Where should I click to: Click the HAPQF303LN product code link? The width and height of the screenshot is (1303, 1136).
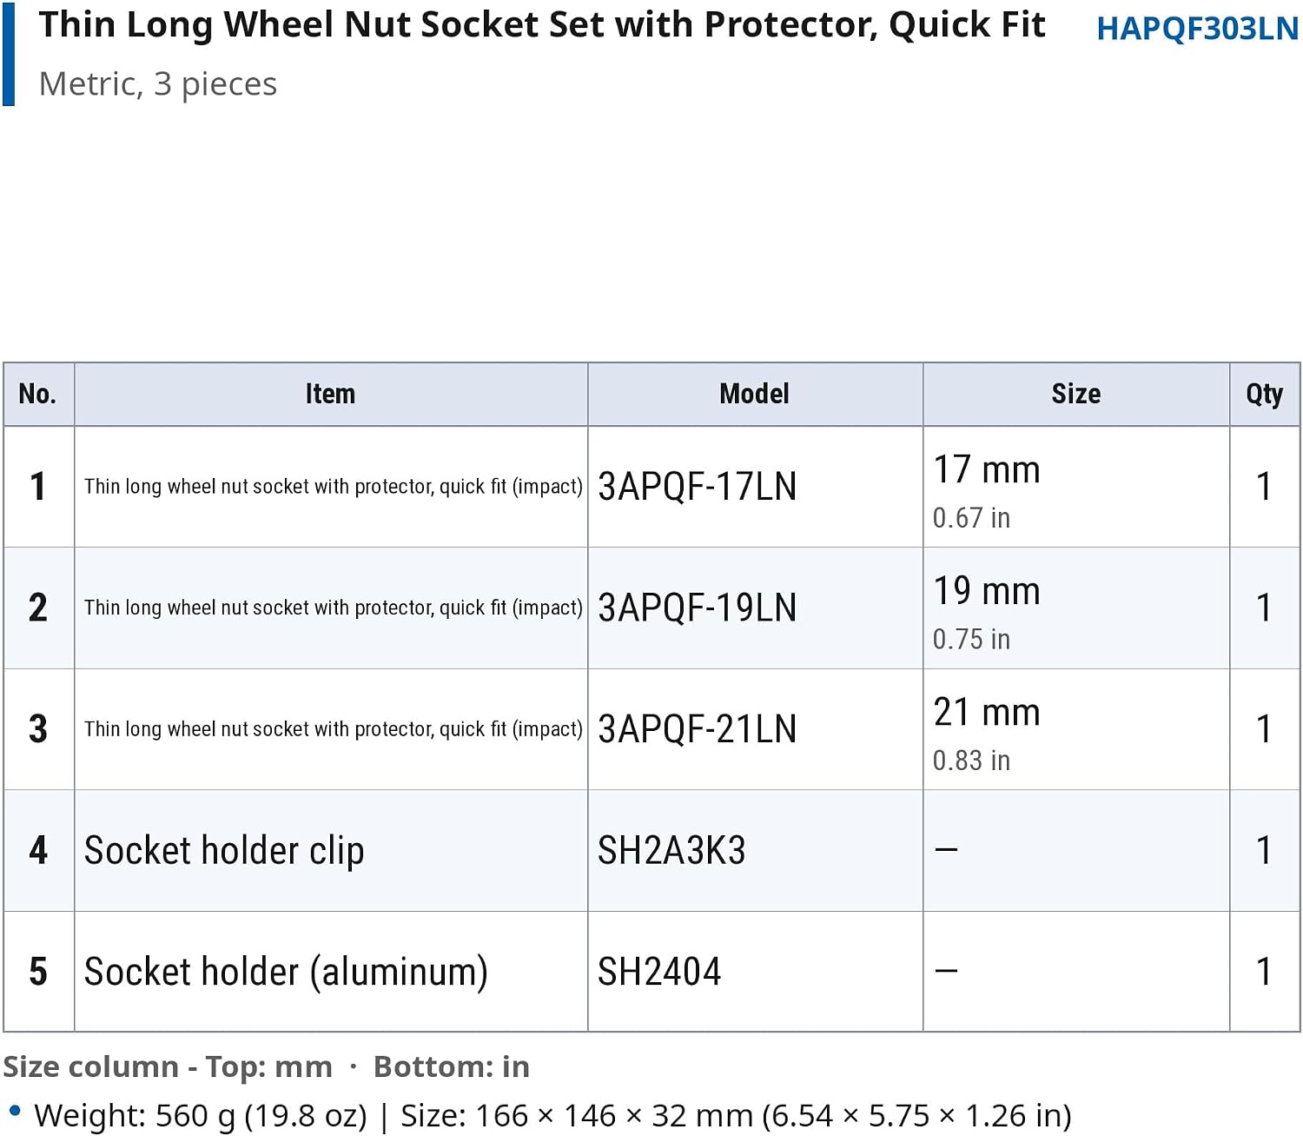(1197, 29)
